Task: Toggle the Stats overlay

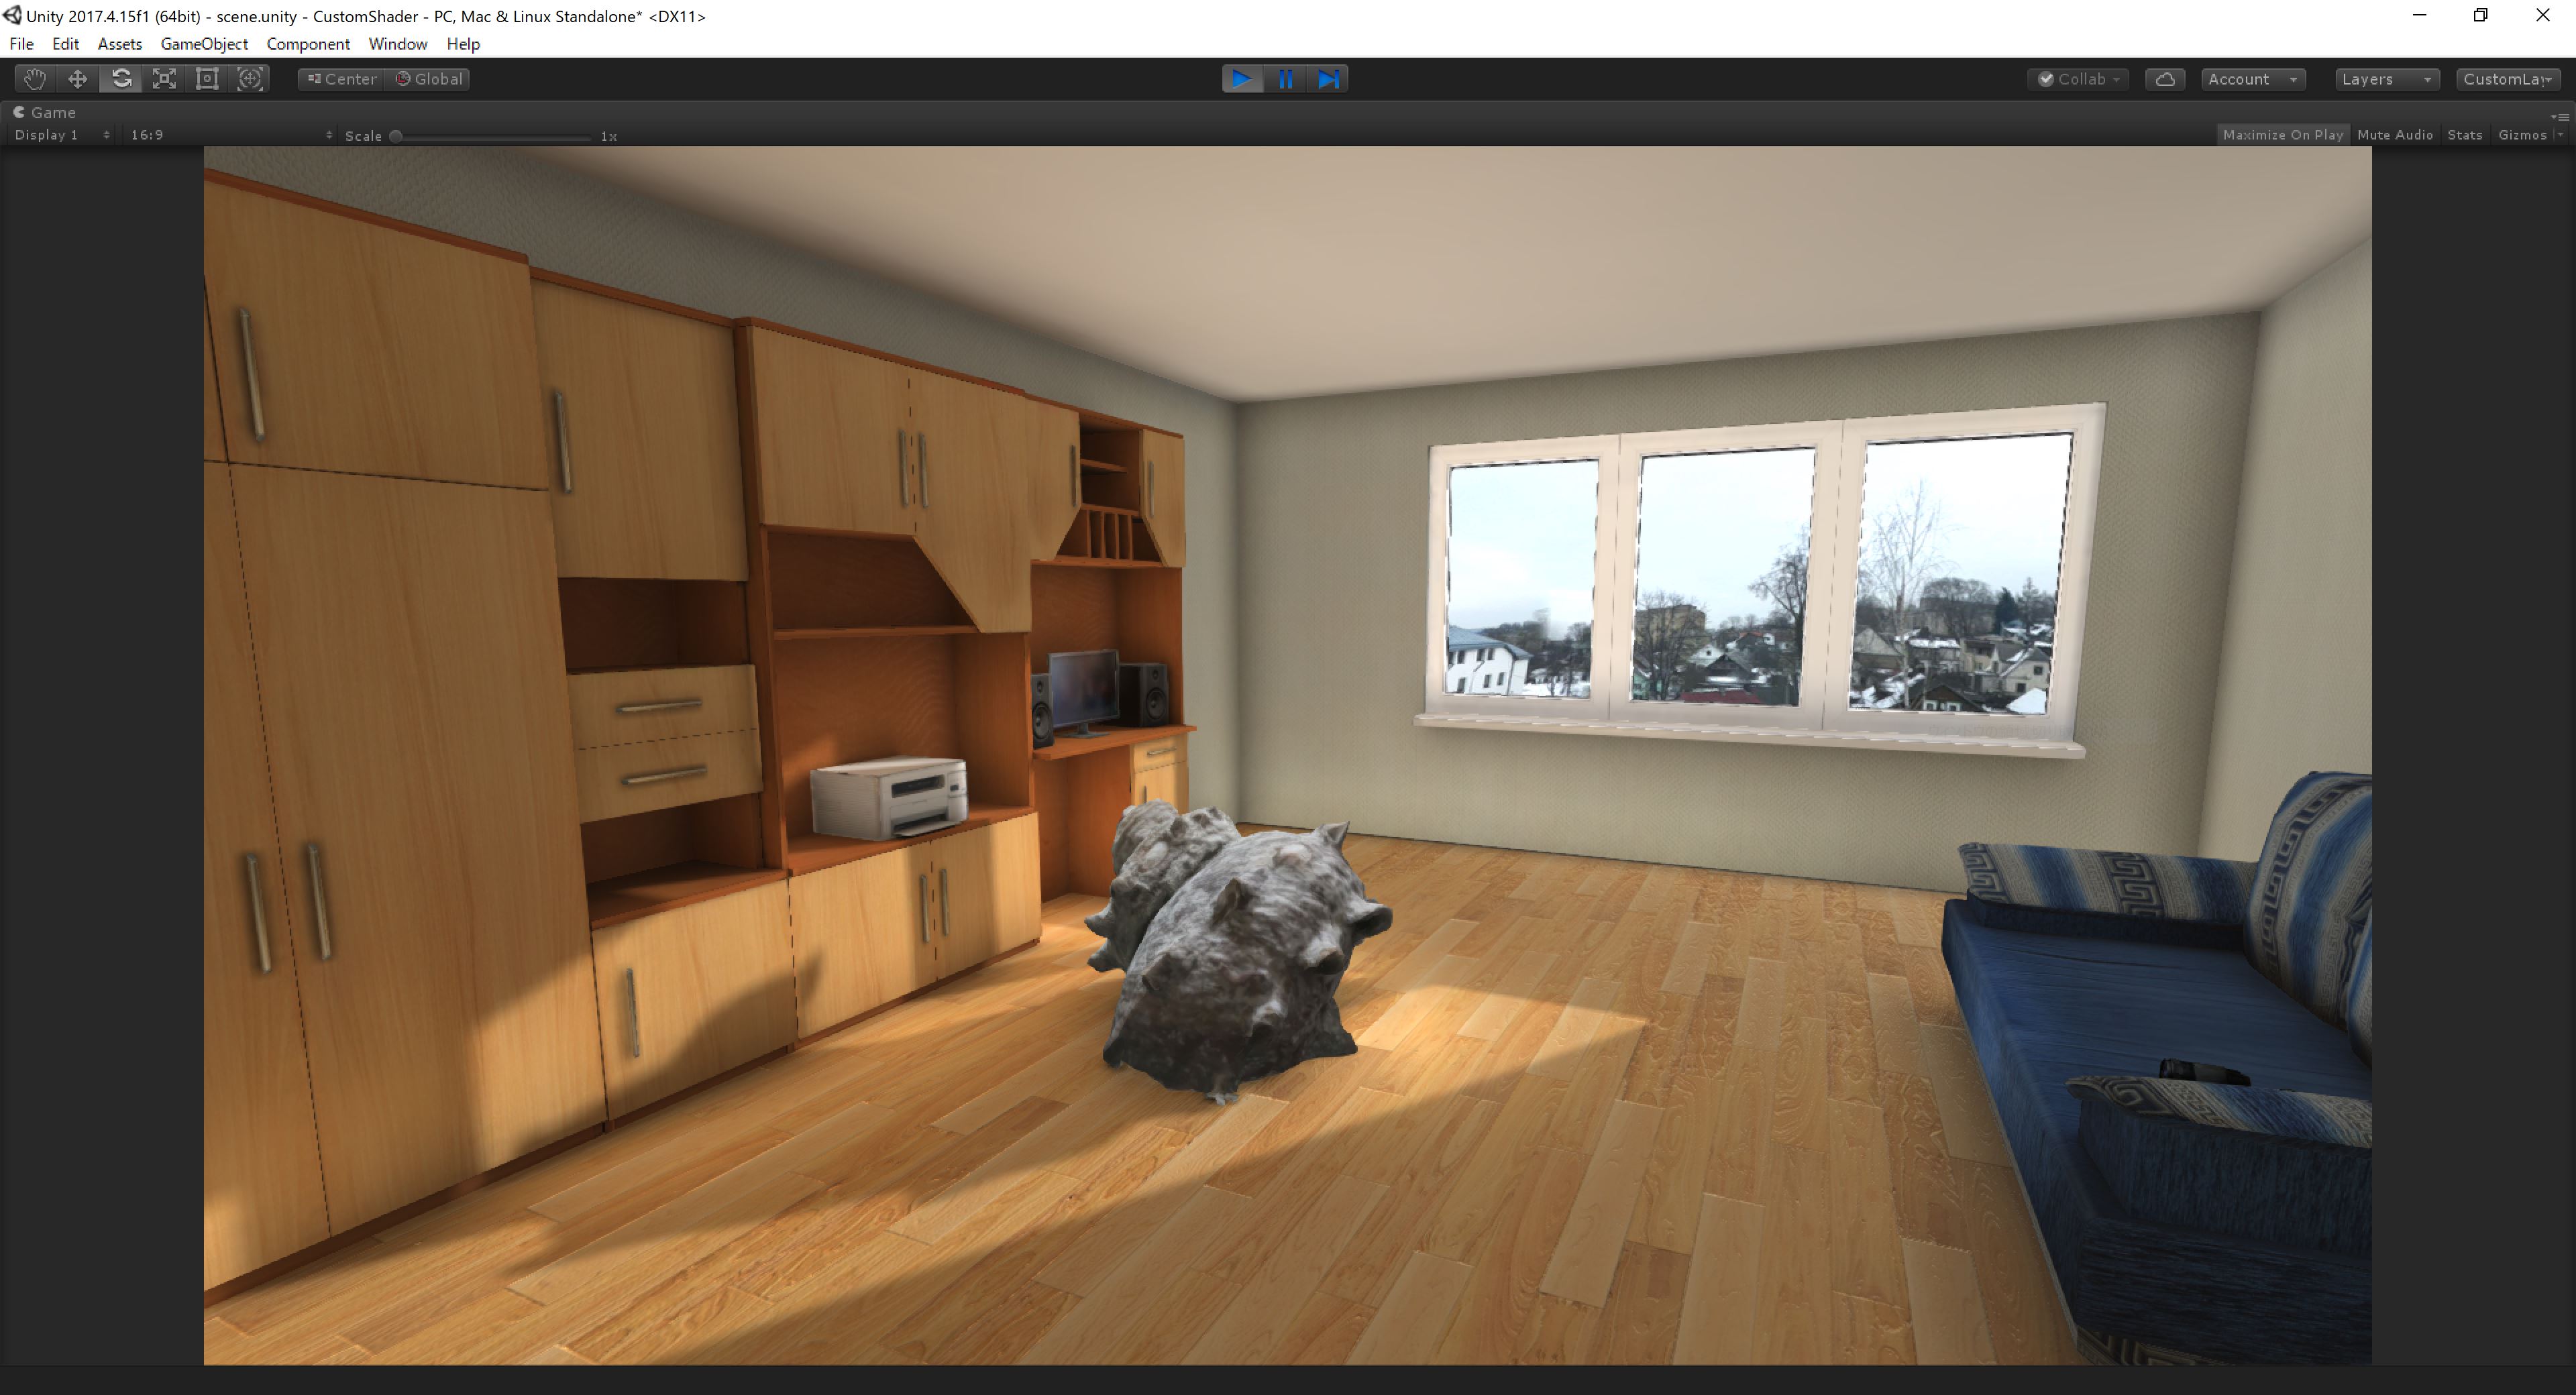Action: (x=2464, y=134)
